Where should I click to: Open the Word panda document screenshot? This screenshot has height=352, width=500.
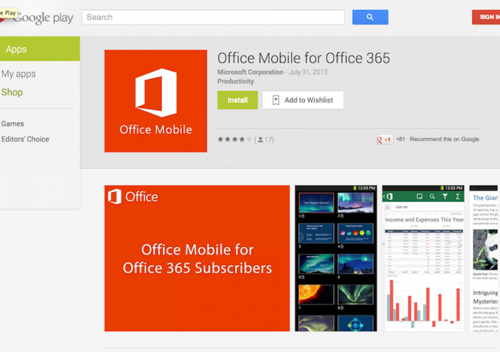(484, 259)
